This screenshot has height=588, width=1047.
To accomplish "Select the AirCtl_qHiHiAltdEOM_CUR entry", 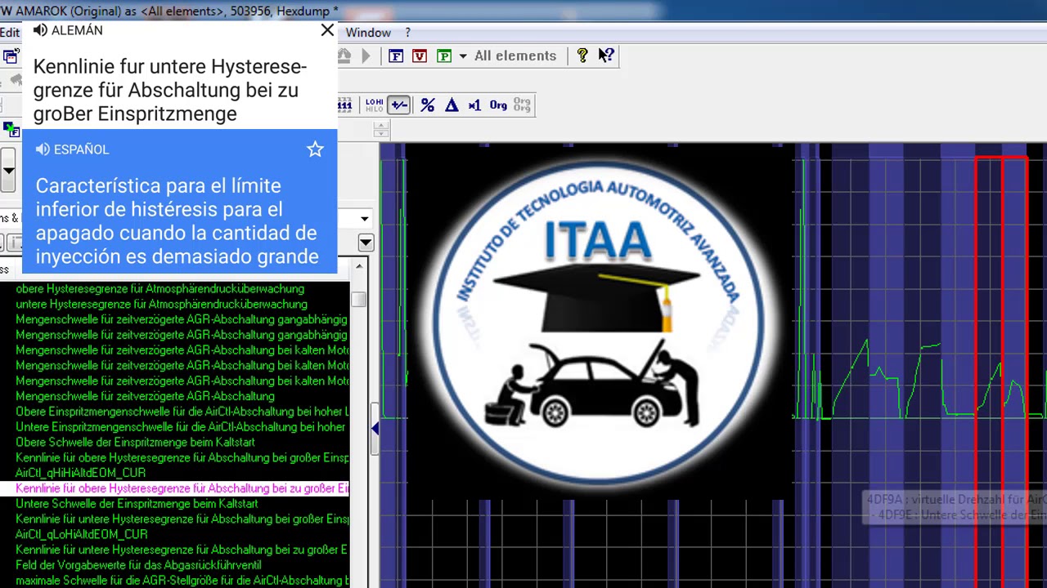I will [x=81, y=473].
